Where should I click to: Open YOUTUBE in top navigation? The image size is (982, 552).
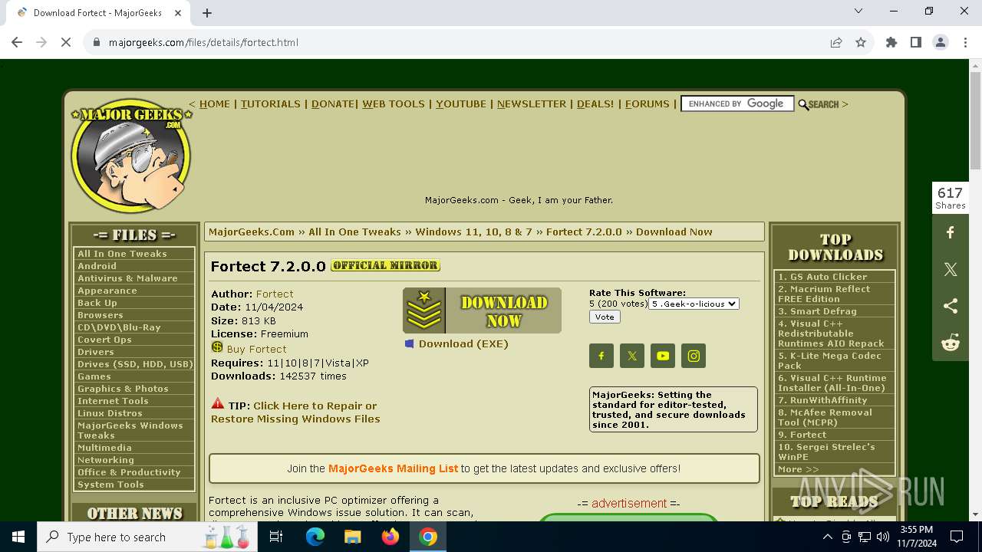(x=461, y=103)
